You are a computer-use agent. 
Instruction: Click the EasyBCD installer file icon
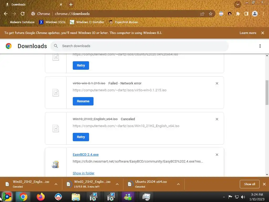pos(56,164)
